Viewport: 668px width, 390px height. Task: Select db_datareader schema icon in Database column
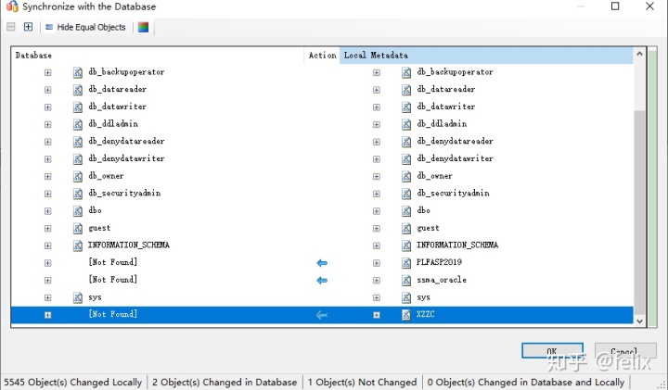[x=78, y=90]
